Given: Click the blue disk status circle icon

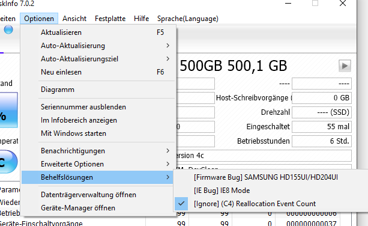Looking at the screenshot, I should coord(8,29).
